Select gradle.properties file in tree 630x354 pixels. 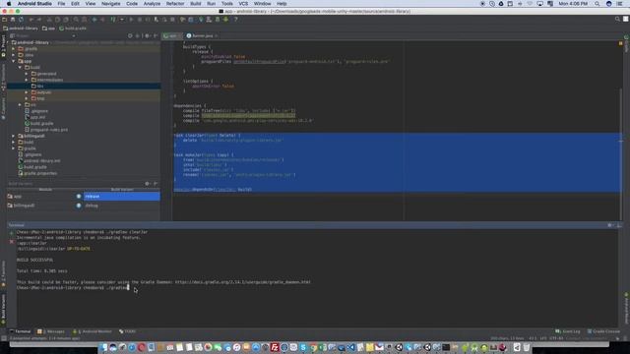[40, 173]
